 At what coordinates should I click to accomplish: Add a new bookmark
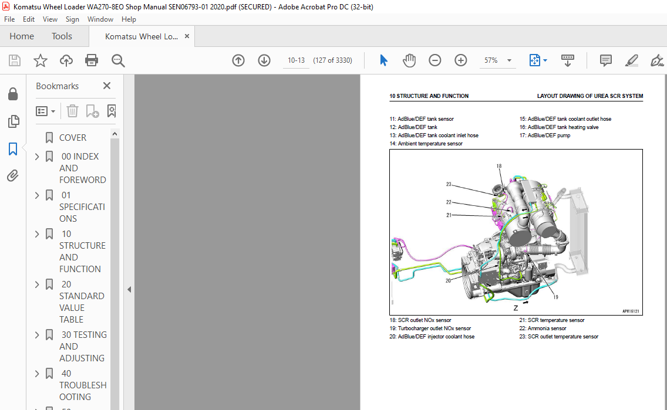point(92,111)
